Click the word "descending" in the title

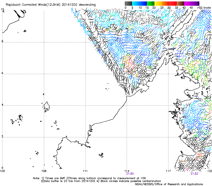coord(87,5)
